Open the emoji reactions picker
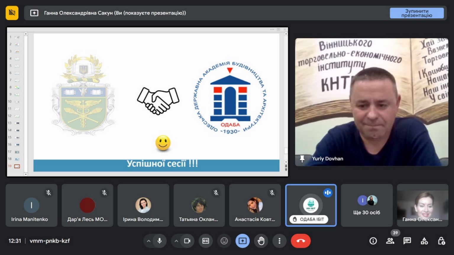 tap(224, 241)
